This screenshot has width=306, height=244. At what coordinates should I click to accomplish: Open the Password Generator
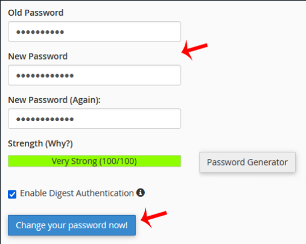pyautogui.click(x=247, y=162)
